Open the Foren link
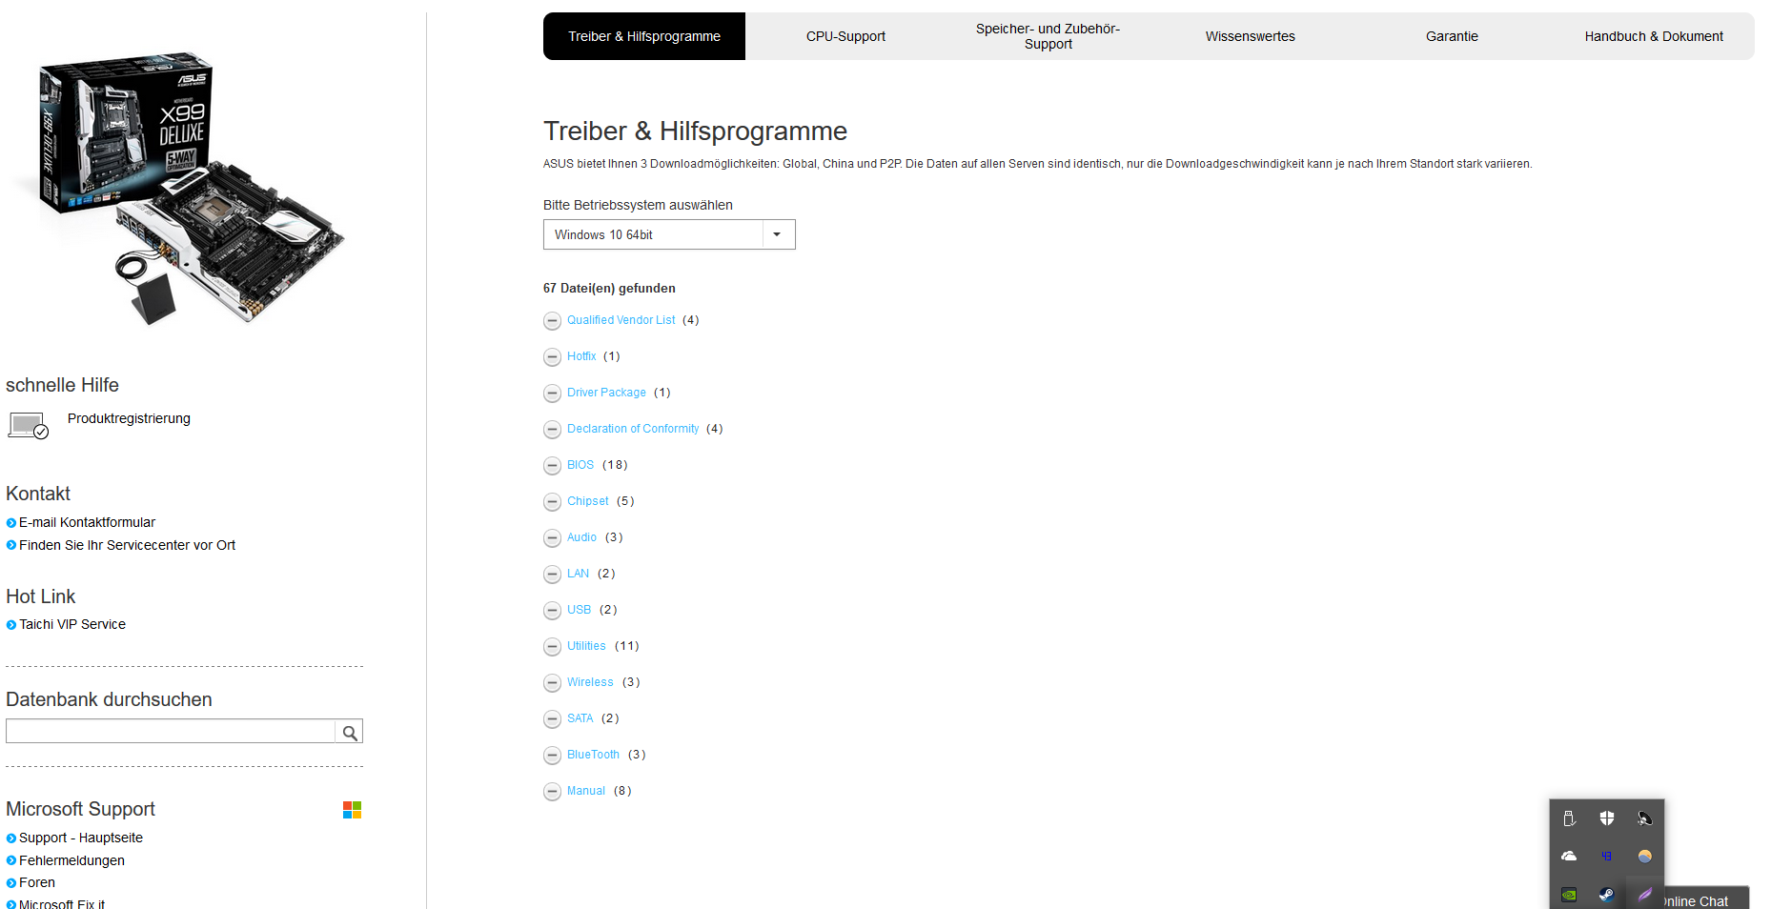Image resolution: width=1771 pixels, height=909 pixels. [x=37, y=882]
